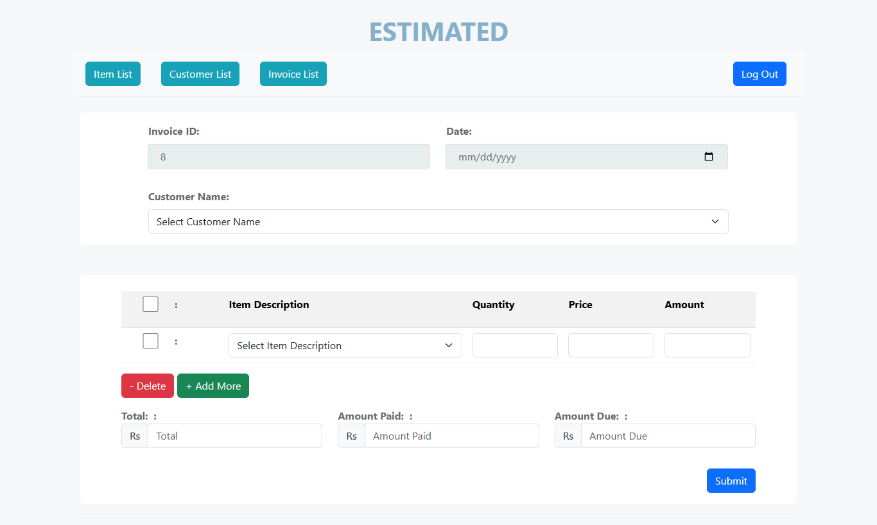Submit the invoice form
The image size is (877, 525).
pos(731,481)
